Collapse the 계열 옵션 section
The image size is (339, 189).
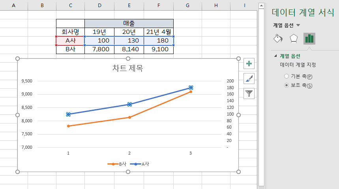pyautogui.click(x=275, y=56)
